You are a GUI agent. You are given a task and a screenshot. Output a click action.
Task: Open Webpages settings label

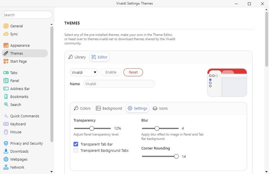click(19, 159)
